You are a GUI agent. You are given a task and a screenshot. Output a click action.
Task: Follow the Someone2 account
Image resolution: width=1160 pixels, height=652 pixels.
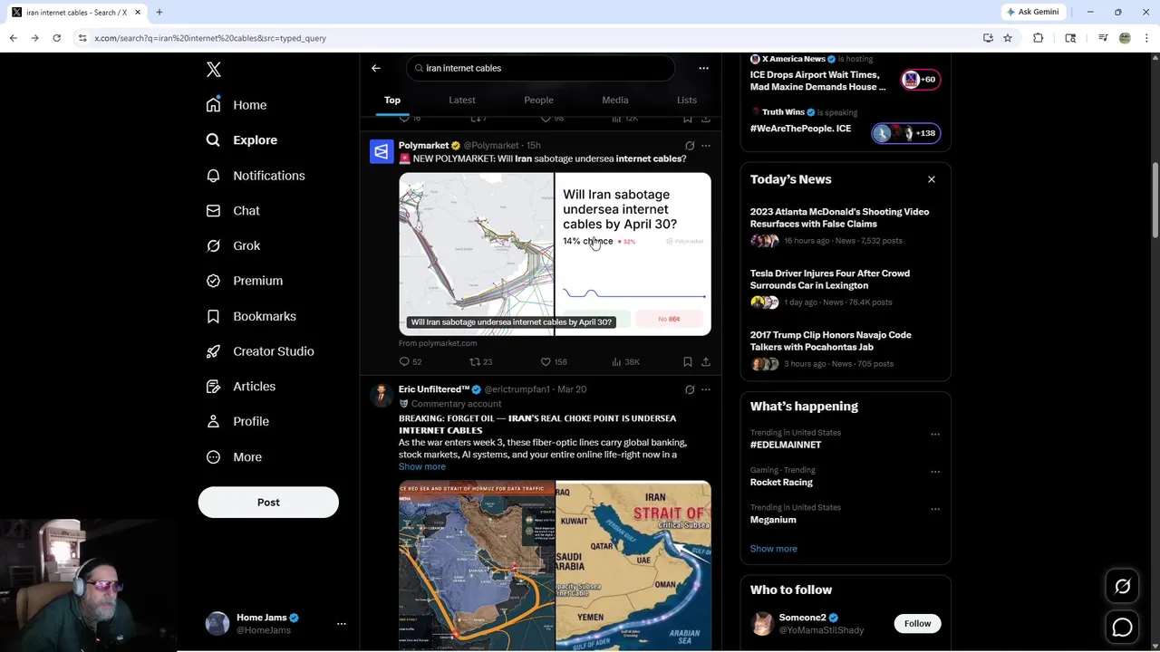(x=917, y=624)
